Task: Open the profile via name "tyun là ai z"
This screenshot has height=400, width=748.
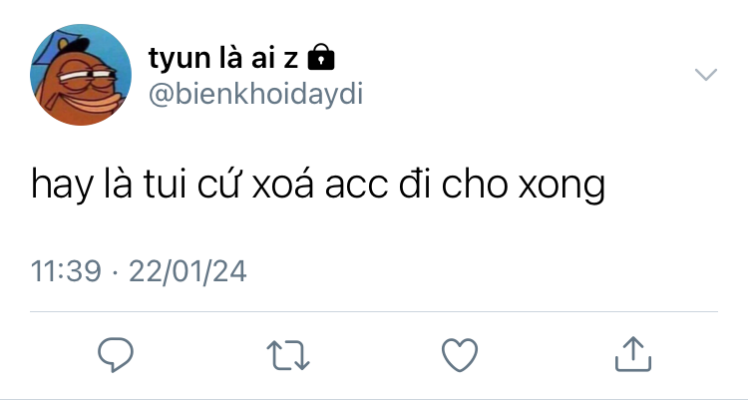Action: tap(223, 58)
